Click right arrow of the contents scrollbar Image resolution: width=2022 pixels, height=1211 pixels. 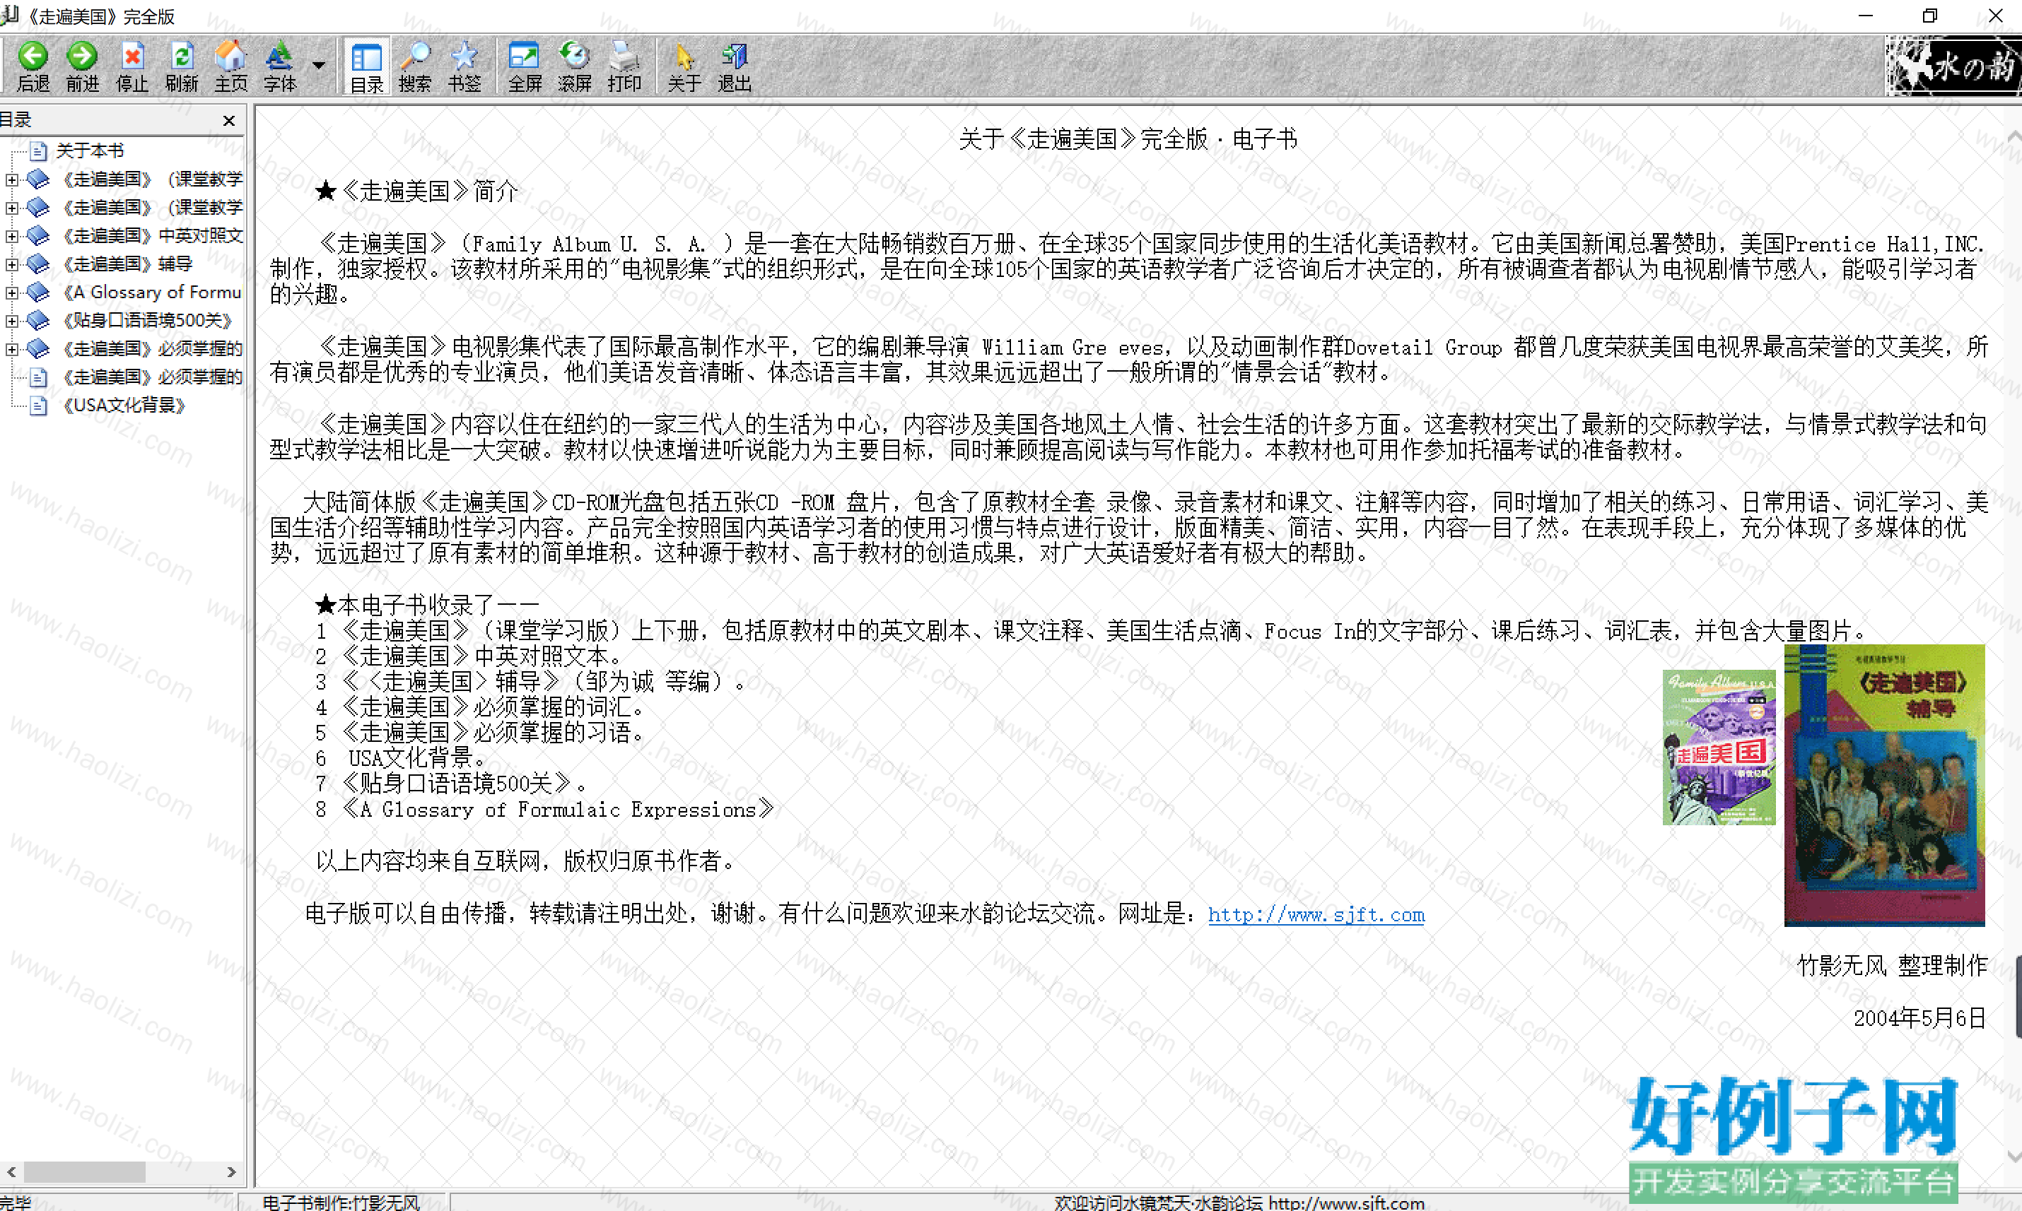pyautogui.click(x=231, y=1172)
